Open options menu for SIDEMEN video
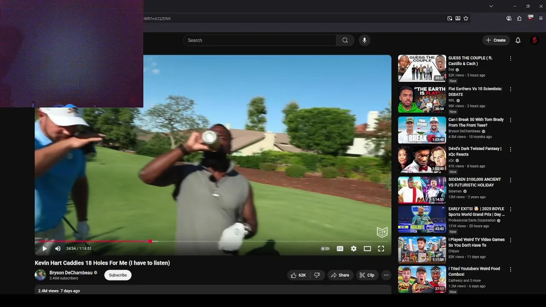Viewport: 546px width, 307px height. [x=510, y=180]
